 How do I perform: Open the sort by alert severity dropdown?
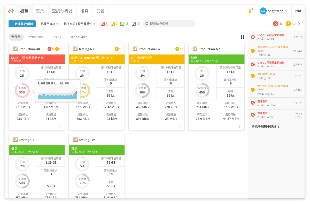80,24
